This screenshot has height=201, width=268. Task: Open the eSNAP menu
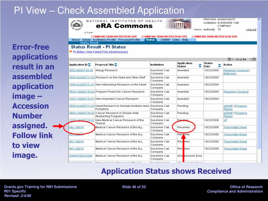point(165,40)
